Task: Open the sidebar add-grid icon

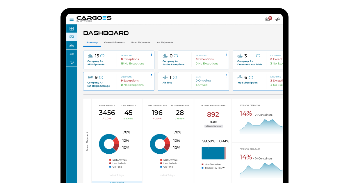Action: pos(72,28)
